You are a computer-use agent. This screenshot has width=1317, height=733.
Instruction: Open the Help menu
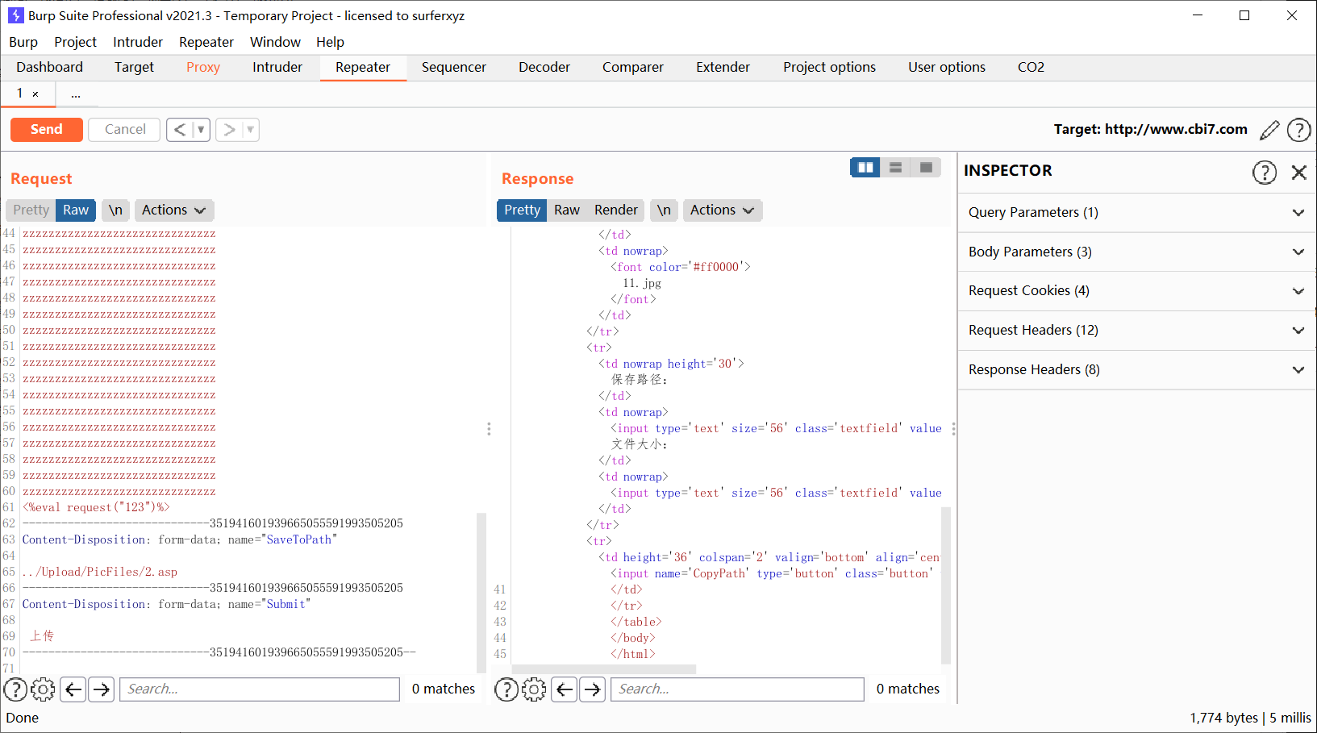tap(330, 42)
